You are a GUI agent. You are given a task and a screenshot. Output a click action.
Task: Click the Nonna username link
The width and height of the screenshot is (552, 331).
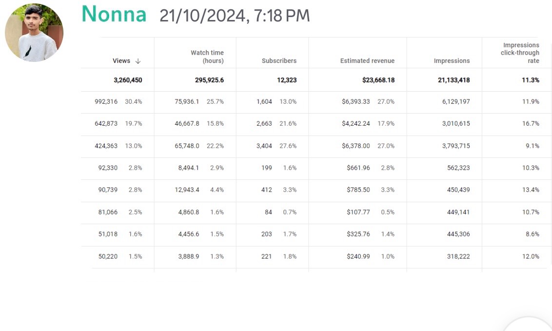pyautogui.click(x=114, y=15)
